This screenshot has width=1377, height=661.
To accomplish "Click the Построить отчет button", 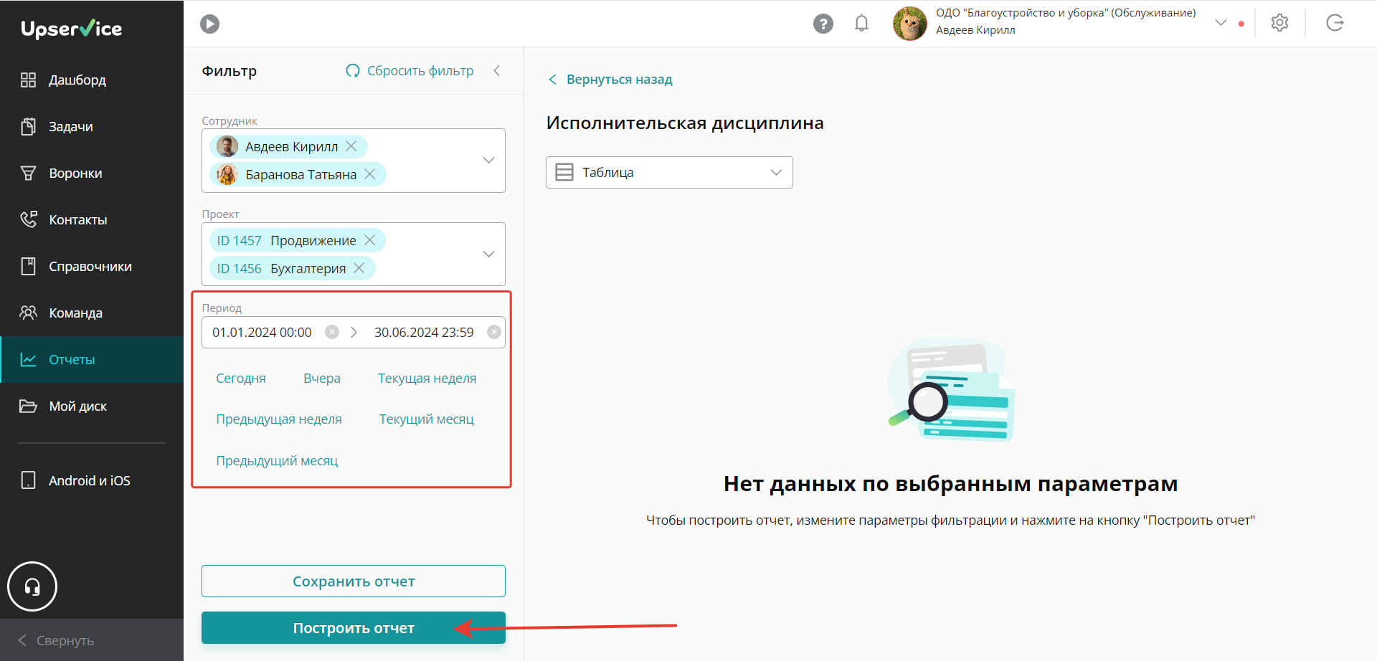I will coord(354,628).
